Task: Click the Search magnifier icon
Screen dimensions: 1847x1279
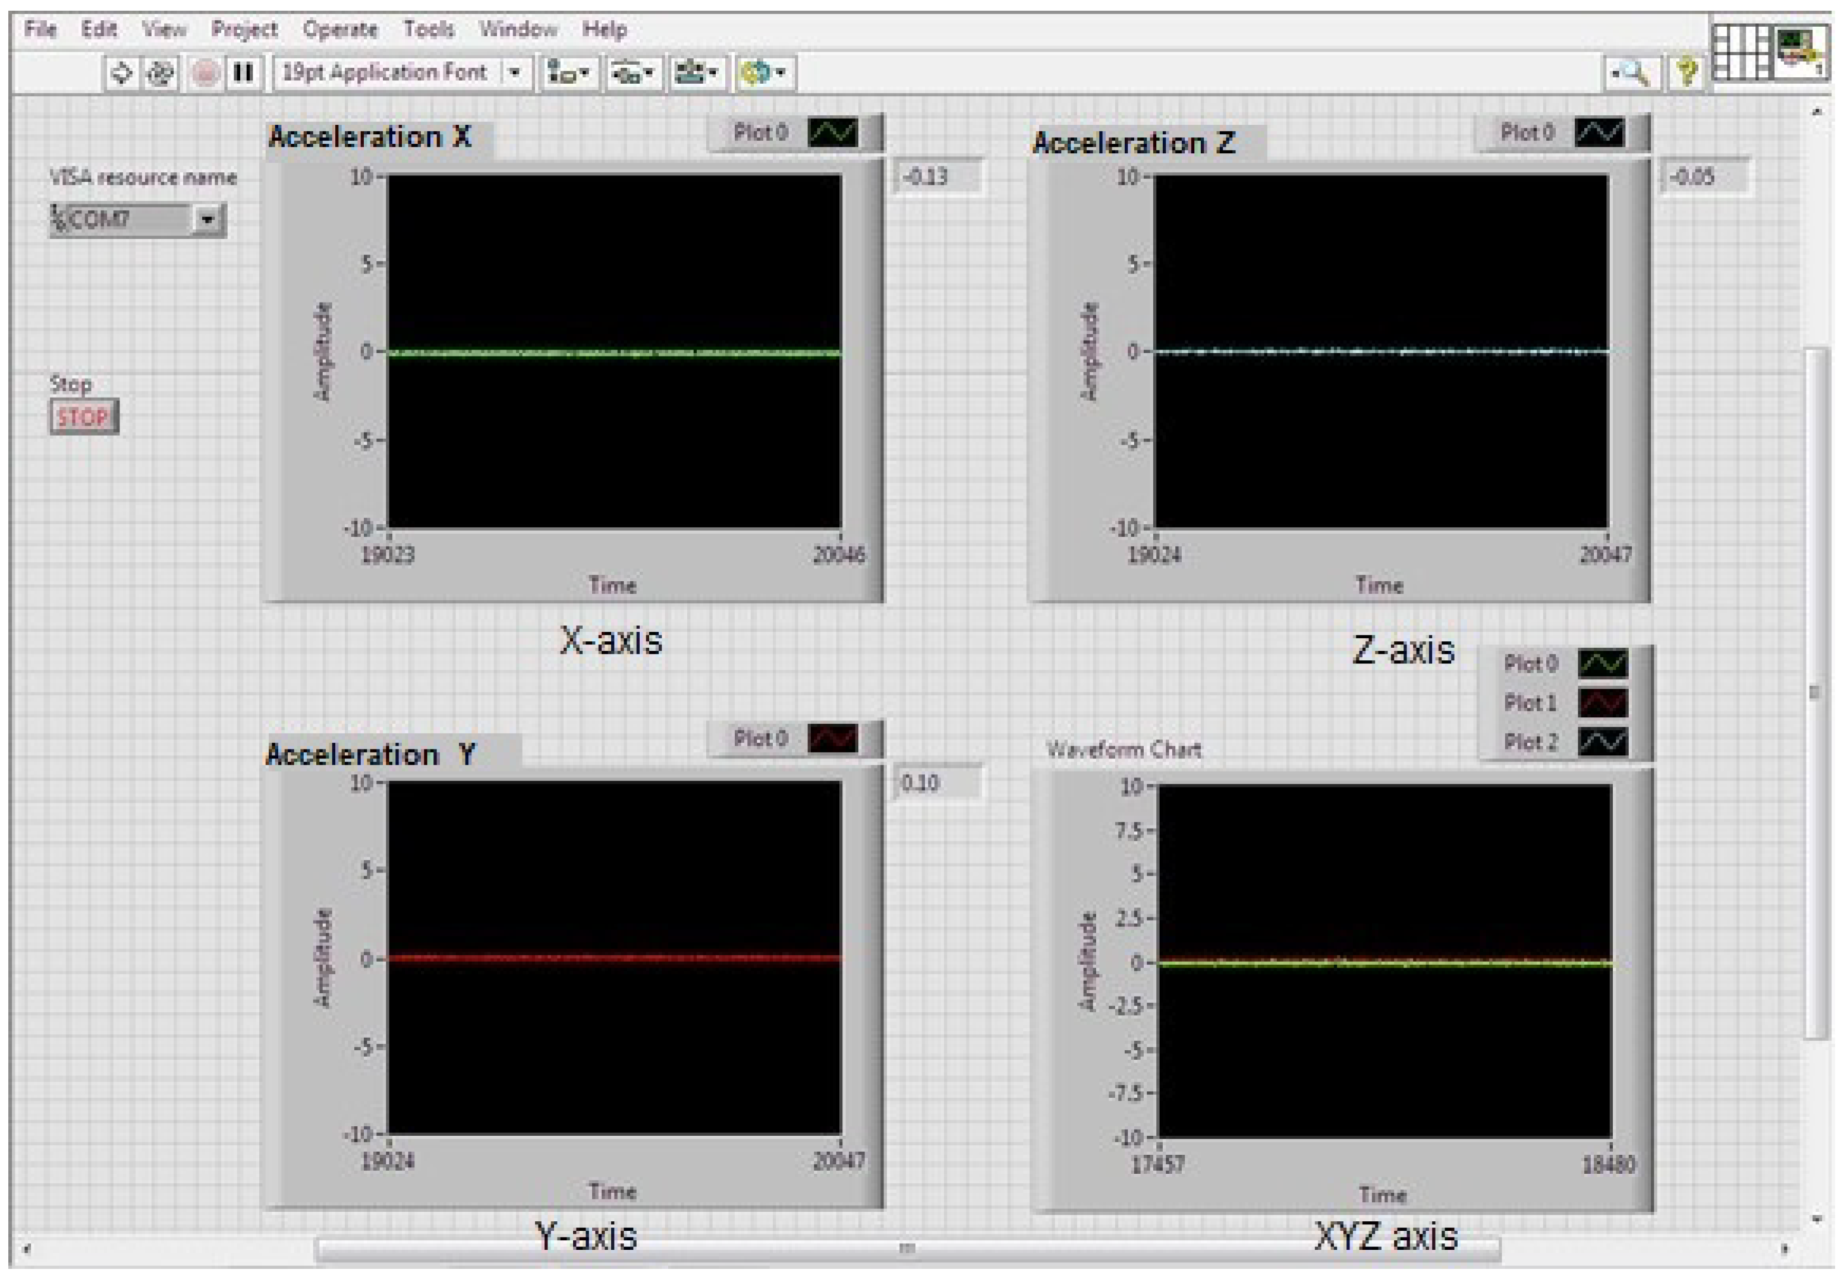Action: (x=1632, y=74)
